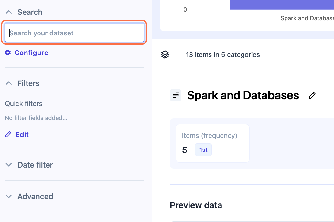Collapse the Filters section chevron
Viewport: 334px width, 222px height.
click(x=9, y=83)
